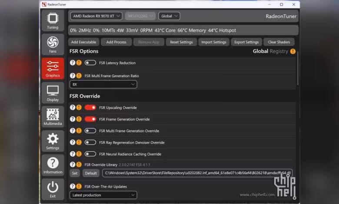
Task: Click warning icon for Neural Radiance Caching Override
Action: (79, 154)
